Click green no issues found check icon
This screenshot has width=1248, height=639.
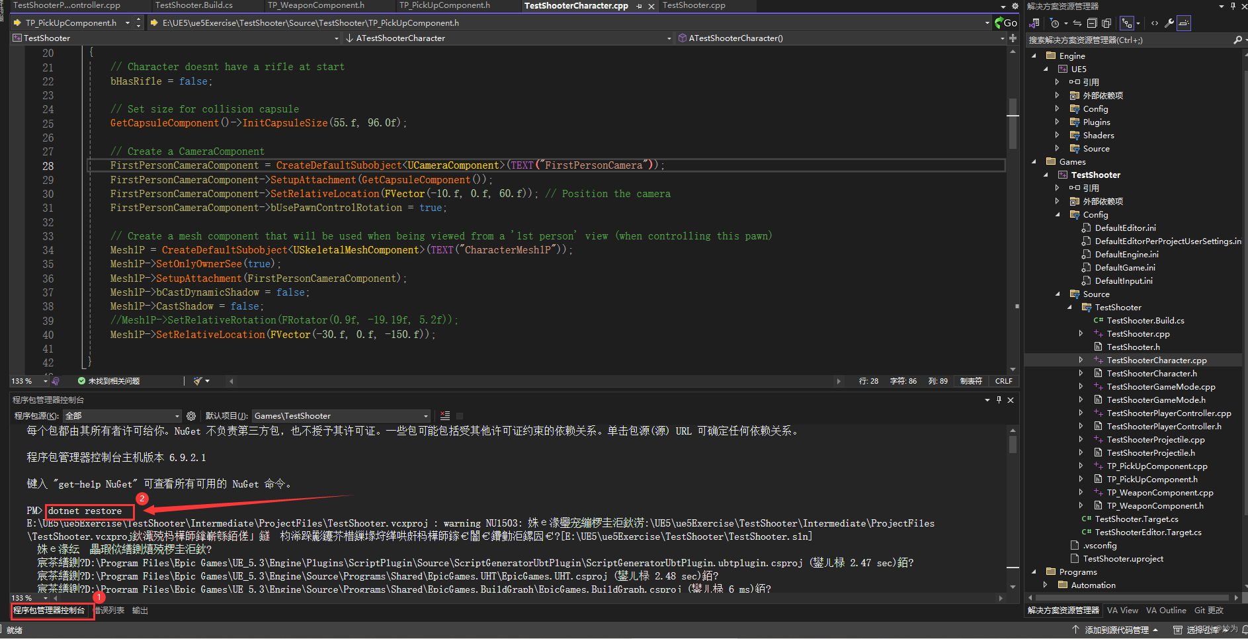pos(81,381)
